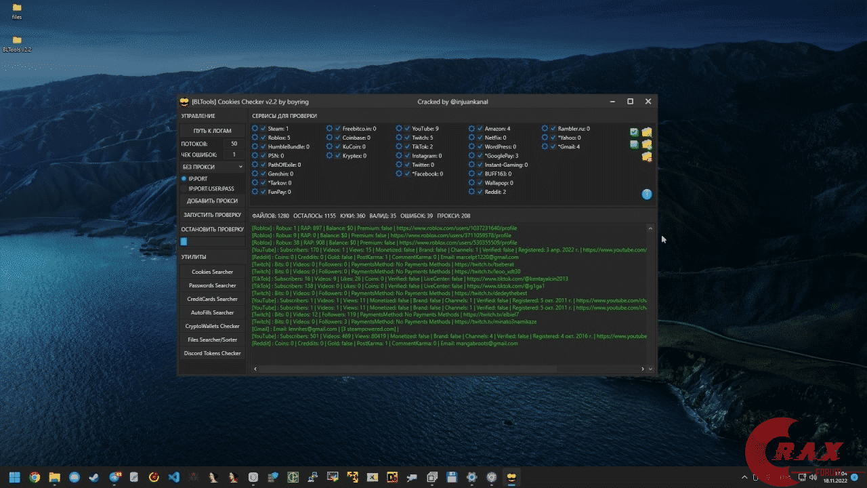Screen dimensions: 867x488
Task: Open the Files Searcher/Sorter utility
Action: [212, 340]
